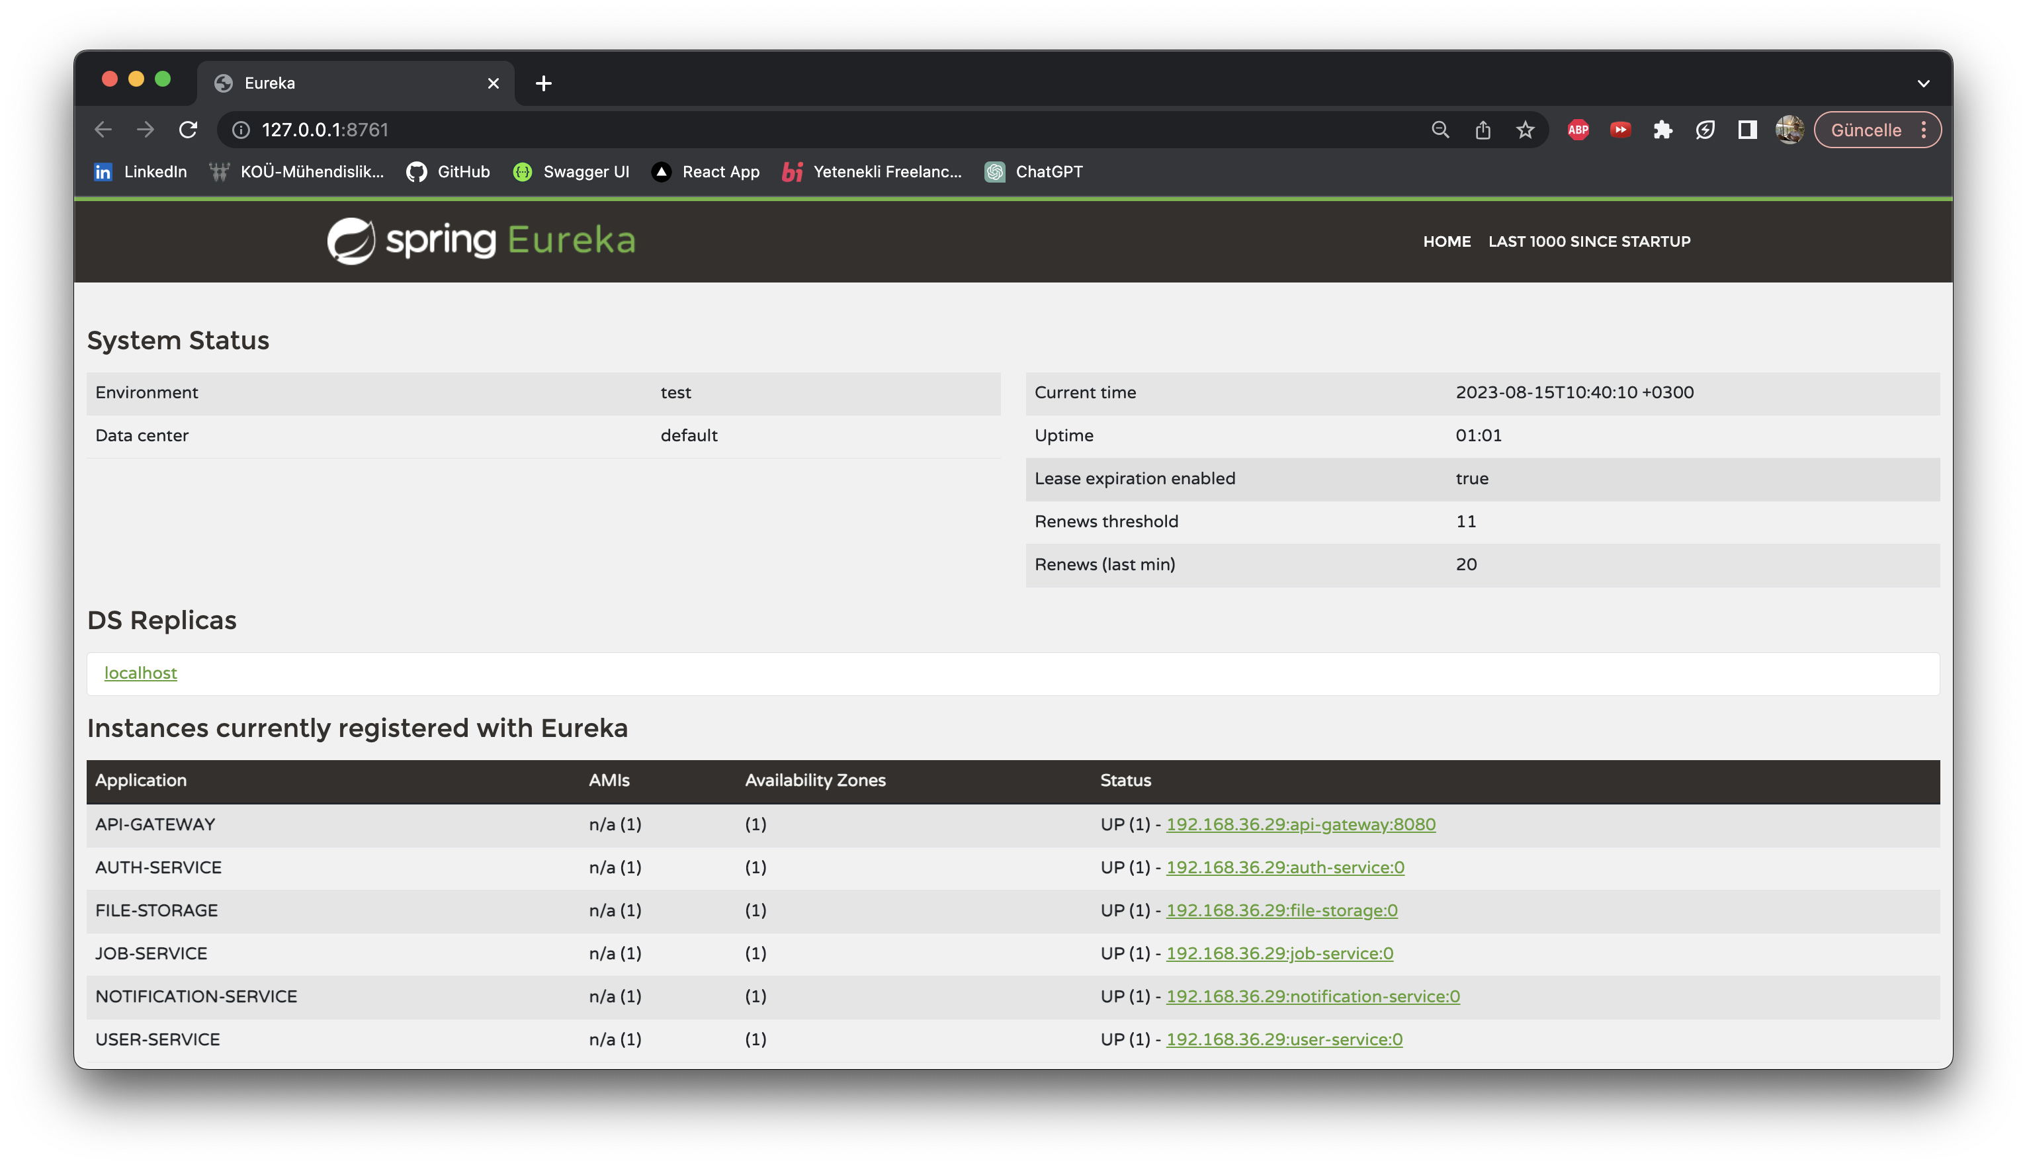This screenshot has height=1167, width=2027.
Task: Click the back navigation arrow
Action: (x=103, y=130)
